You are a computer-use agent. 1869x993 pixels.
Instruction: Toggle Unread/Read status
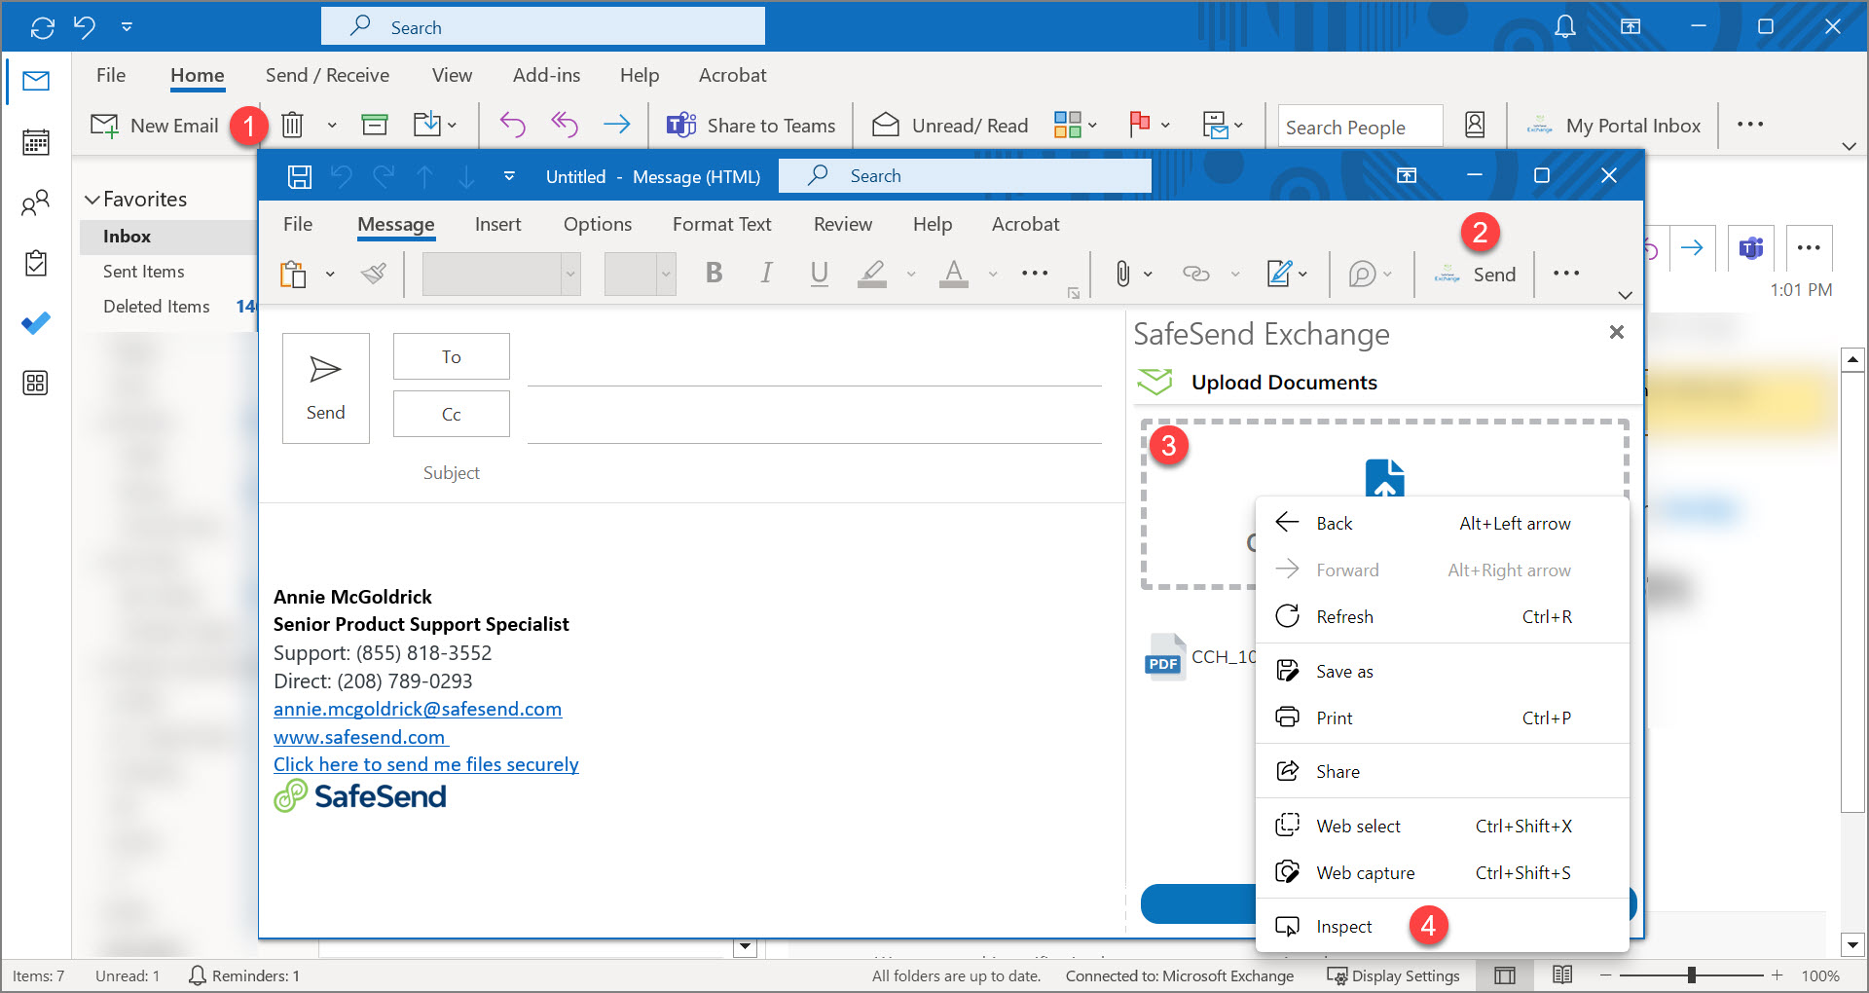click(949, 125)
